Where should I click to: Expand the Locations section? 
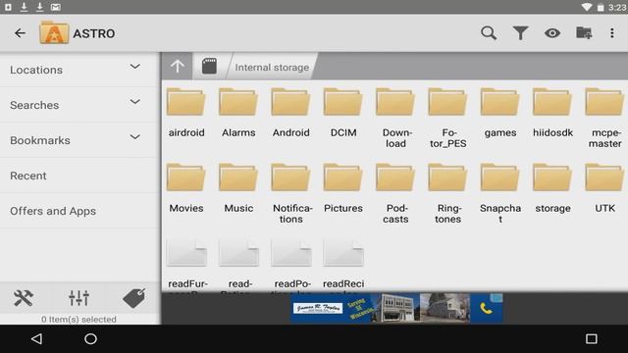coord(135,67)
